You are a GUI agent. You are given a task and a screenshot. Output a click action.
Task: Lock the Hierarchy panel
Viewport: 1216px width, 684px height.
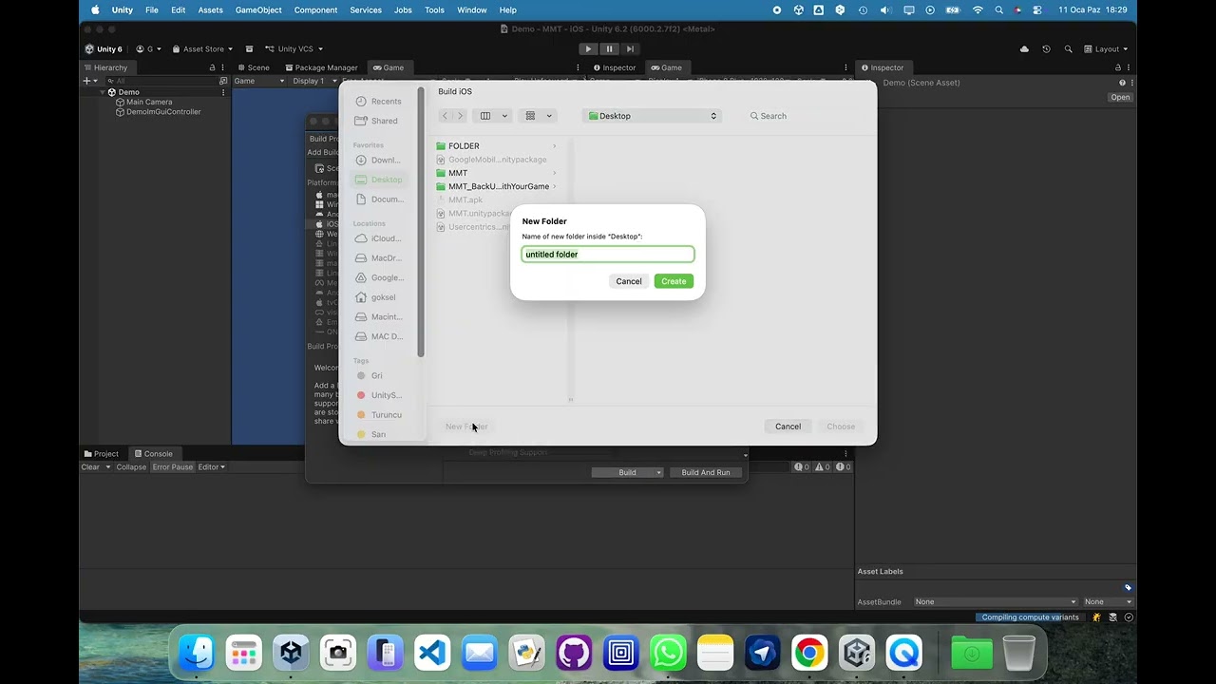212,67
